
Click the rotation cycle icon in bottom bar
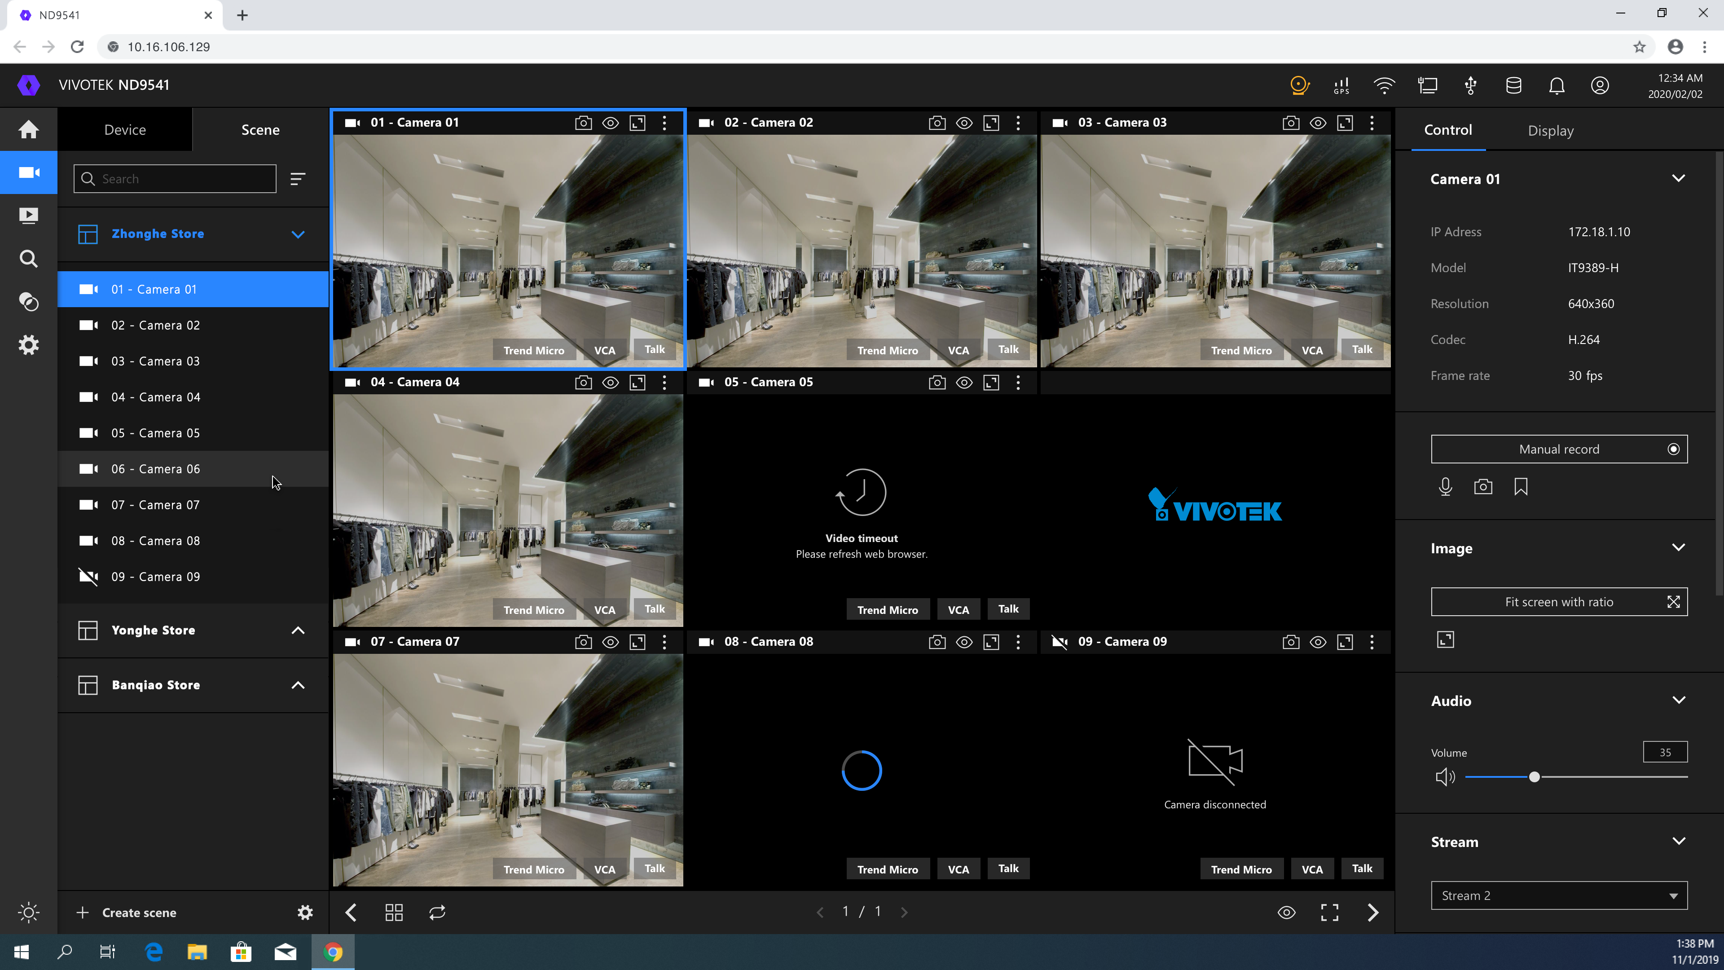coord(437,913)
